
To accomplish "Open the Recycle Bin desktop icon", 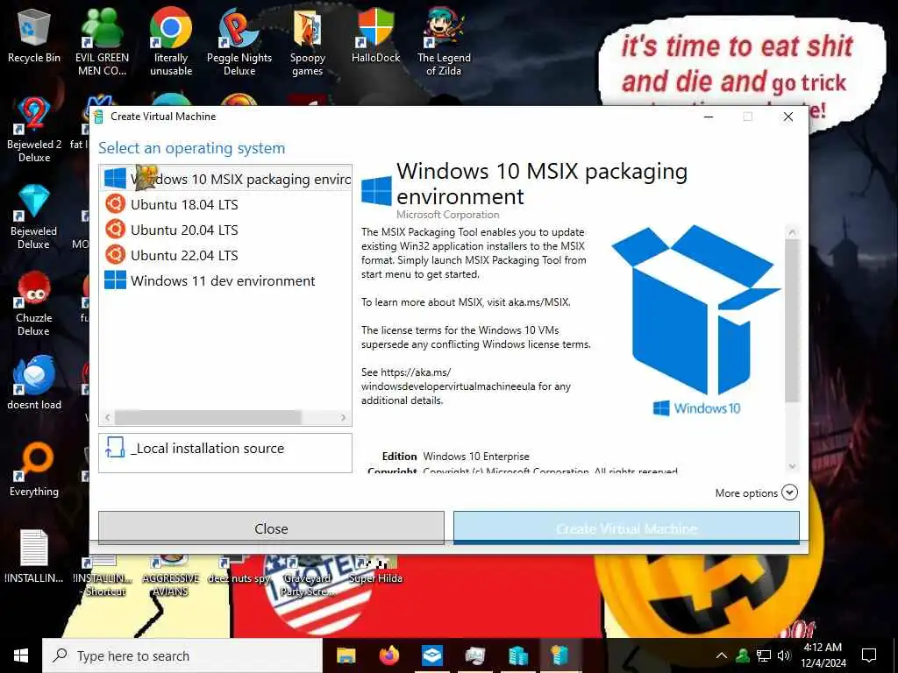I will pos(34,35).
